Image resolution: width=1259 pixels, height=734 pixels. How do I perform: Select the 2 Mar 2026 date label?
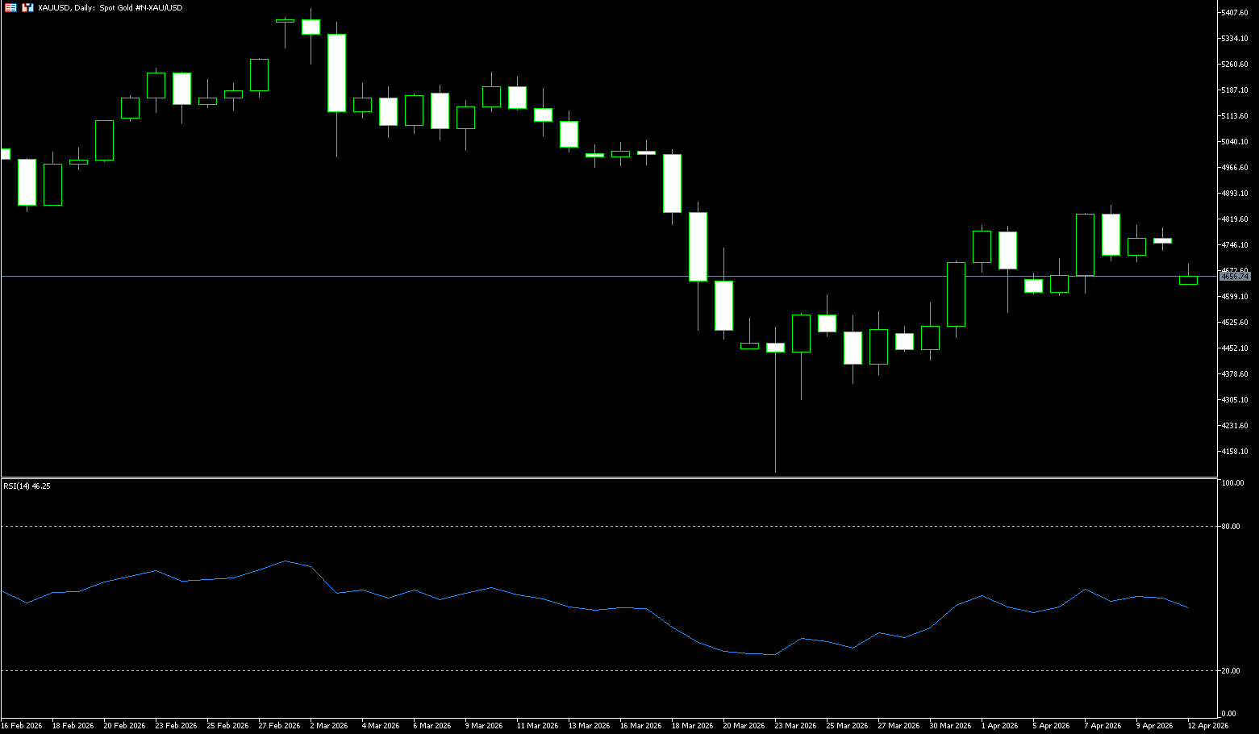328,726
